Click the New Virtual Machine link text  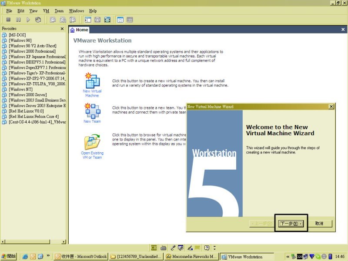click(92, 93)
